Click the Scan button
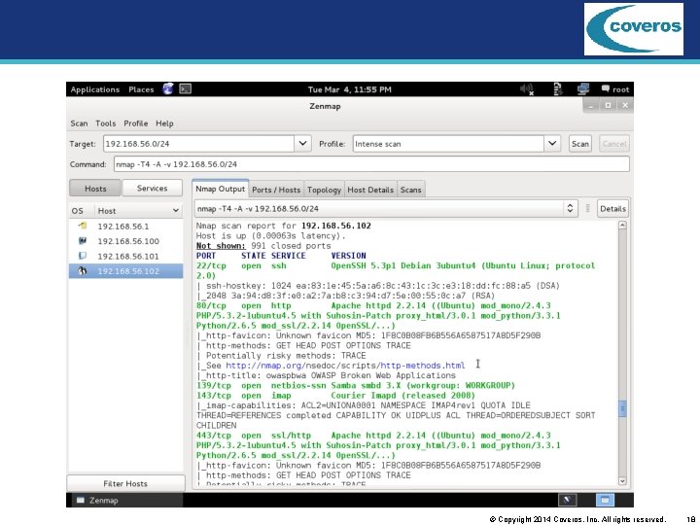 click(579, 143)
